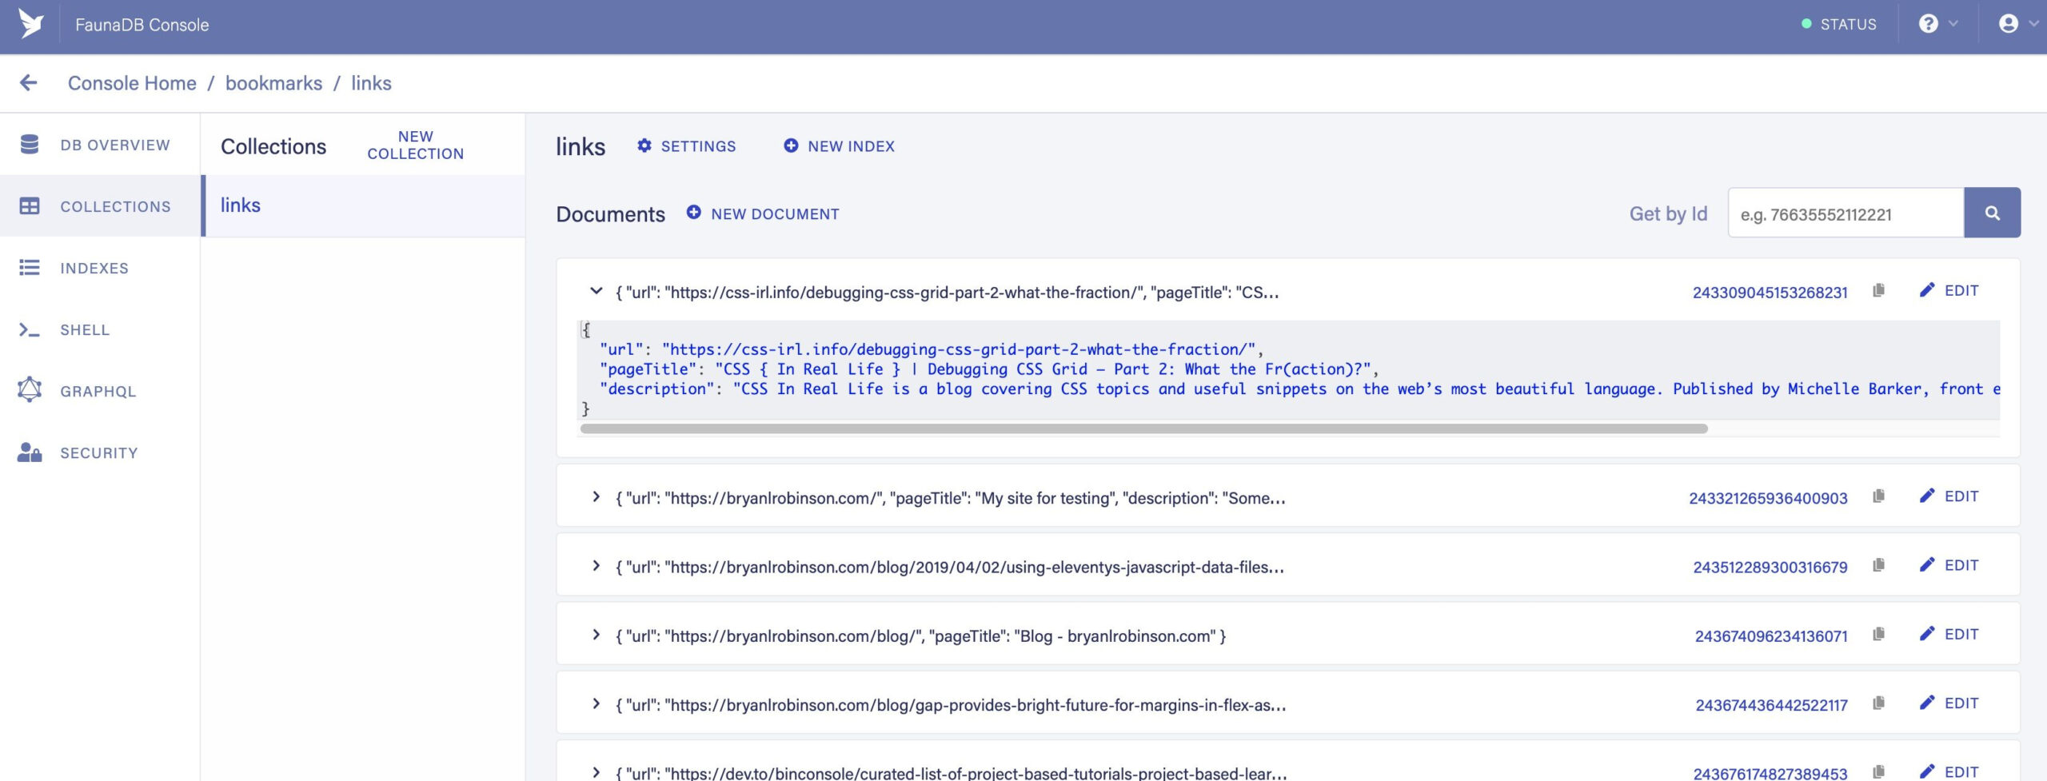2047x781 pixels.
Task: Click STATUS label in header
Action: (1848, 25)
